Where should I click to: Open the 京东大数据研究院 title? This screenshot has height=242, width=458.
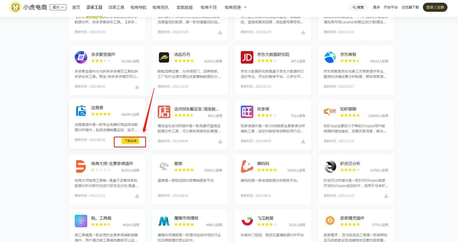(x=273, y=54)
